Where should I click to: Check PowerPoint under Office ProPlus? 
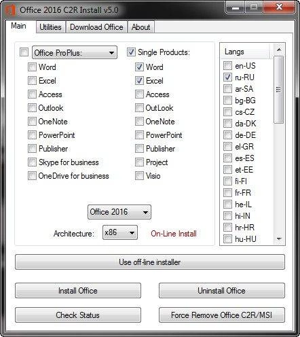pyautogui.click(x=32, y=135)
